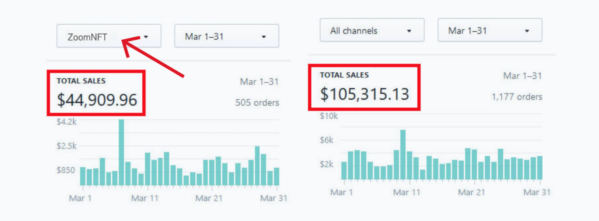Click the $4.2k y-axis label
Viewport: 599px width, 221px height.
[67, 122]
